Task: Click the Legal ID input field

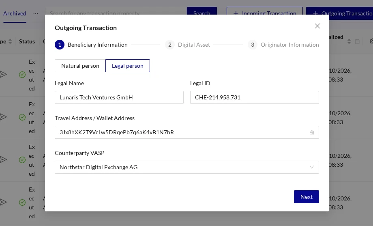Action: pyautogui.click(x=255, y=97)
